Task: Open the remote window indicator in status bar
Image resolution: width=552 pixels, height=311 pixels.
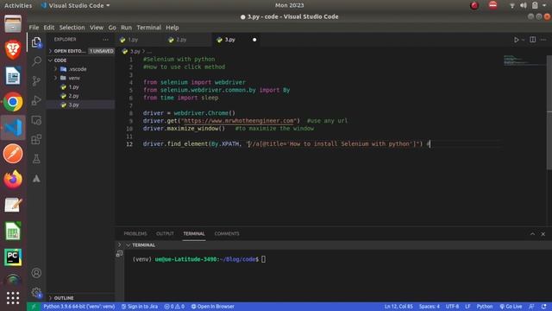Action: click(34, 307)
